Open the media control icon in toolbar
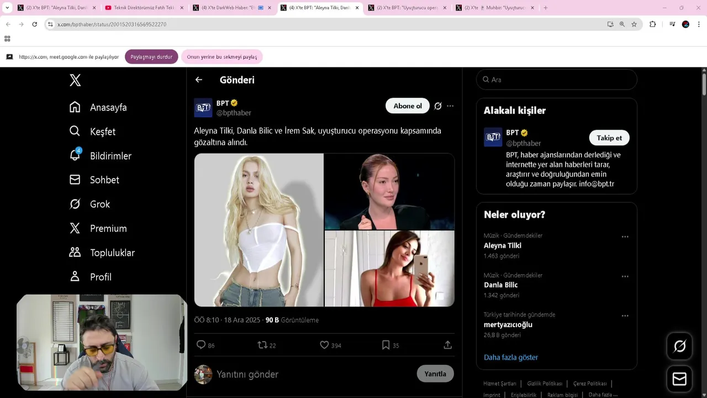The image size is (707, 398). point(672,24)
